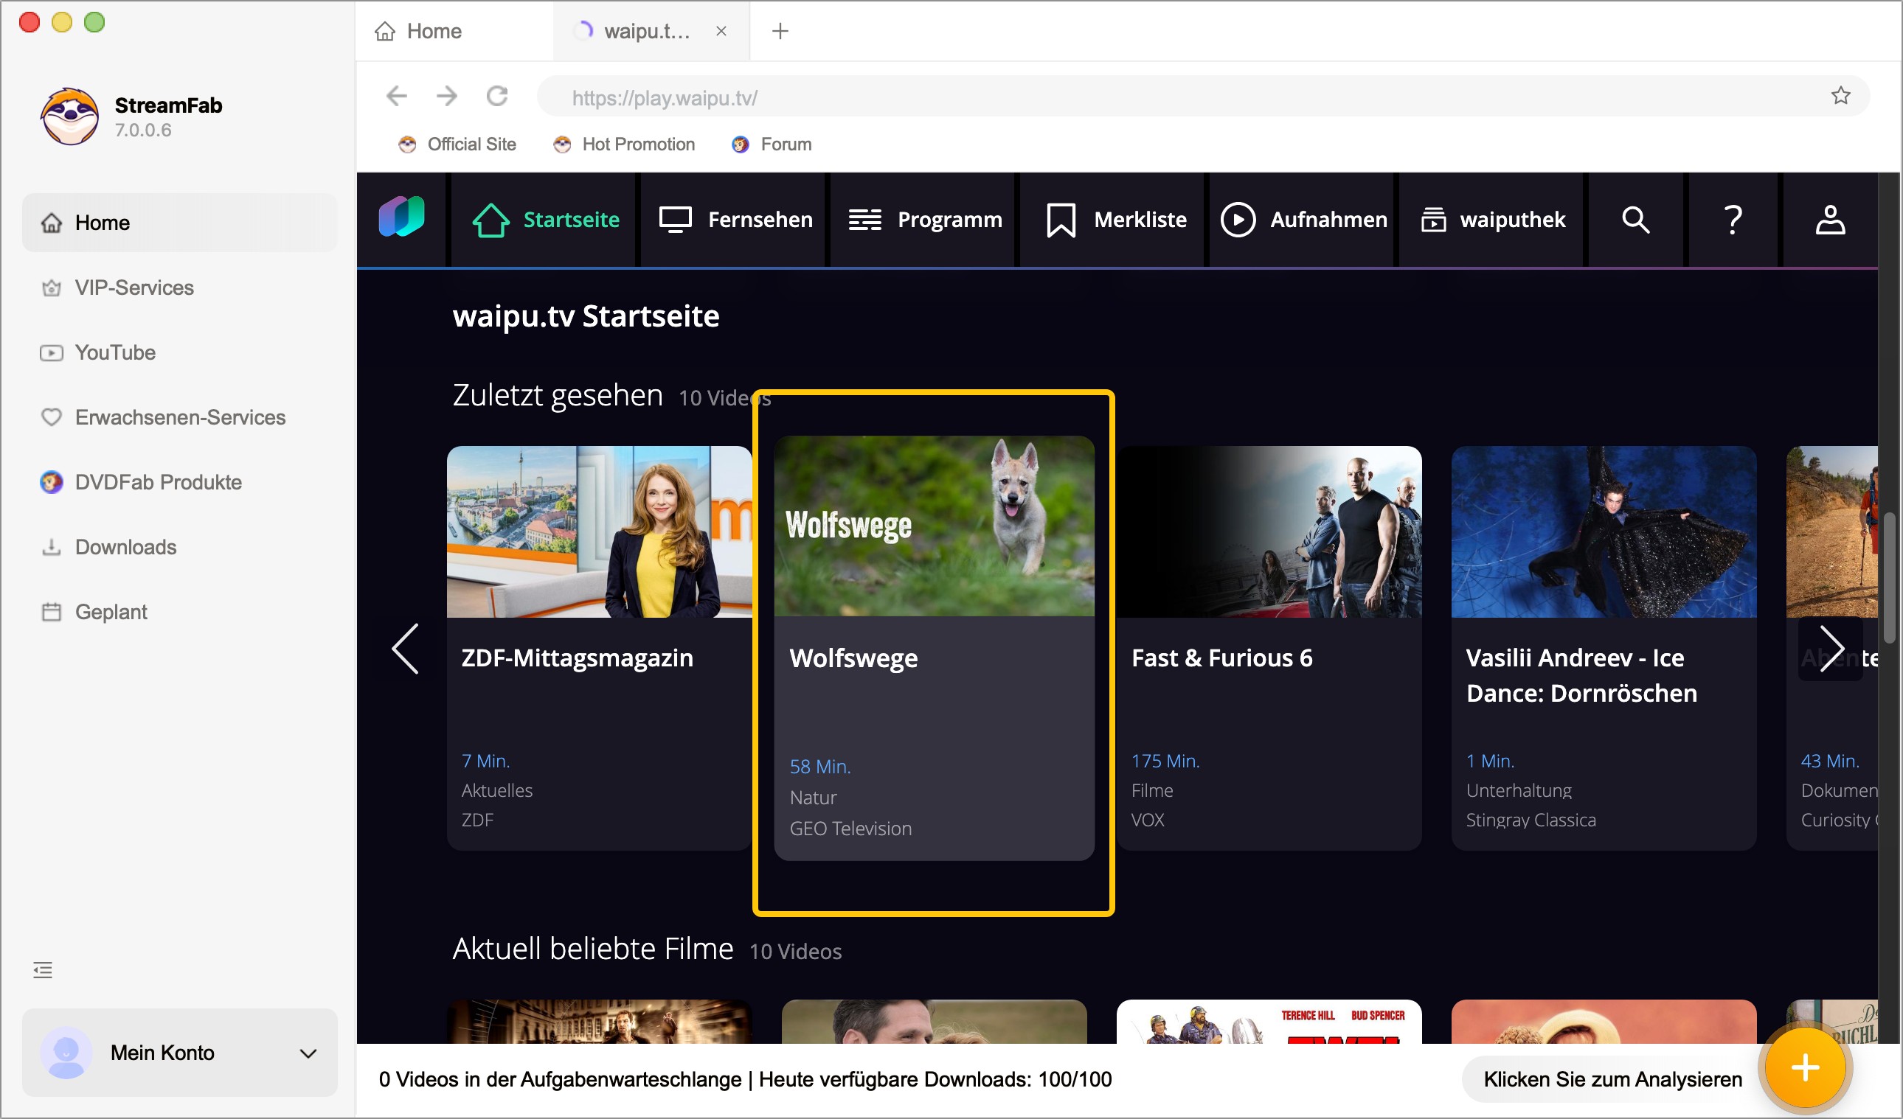Collapse the StreamFab sidebar
The image size is (1903, 1119).
click(42, 969)
